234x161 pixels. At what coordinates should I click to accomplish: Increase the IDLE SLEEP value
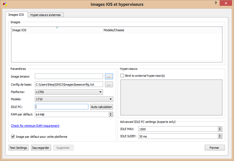pyautogui.click(x=220, y=135)
